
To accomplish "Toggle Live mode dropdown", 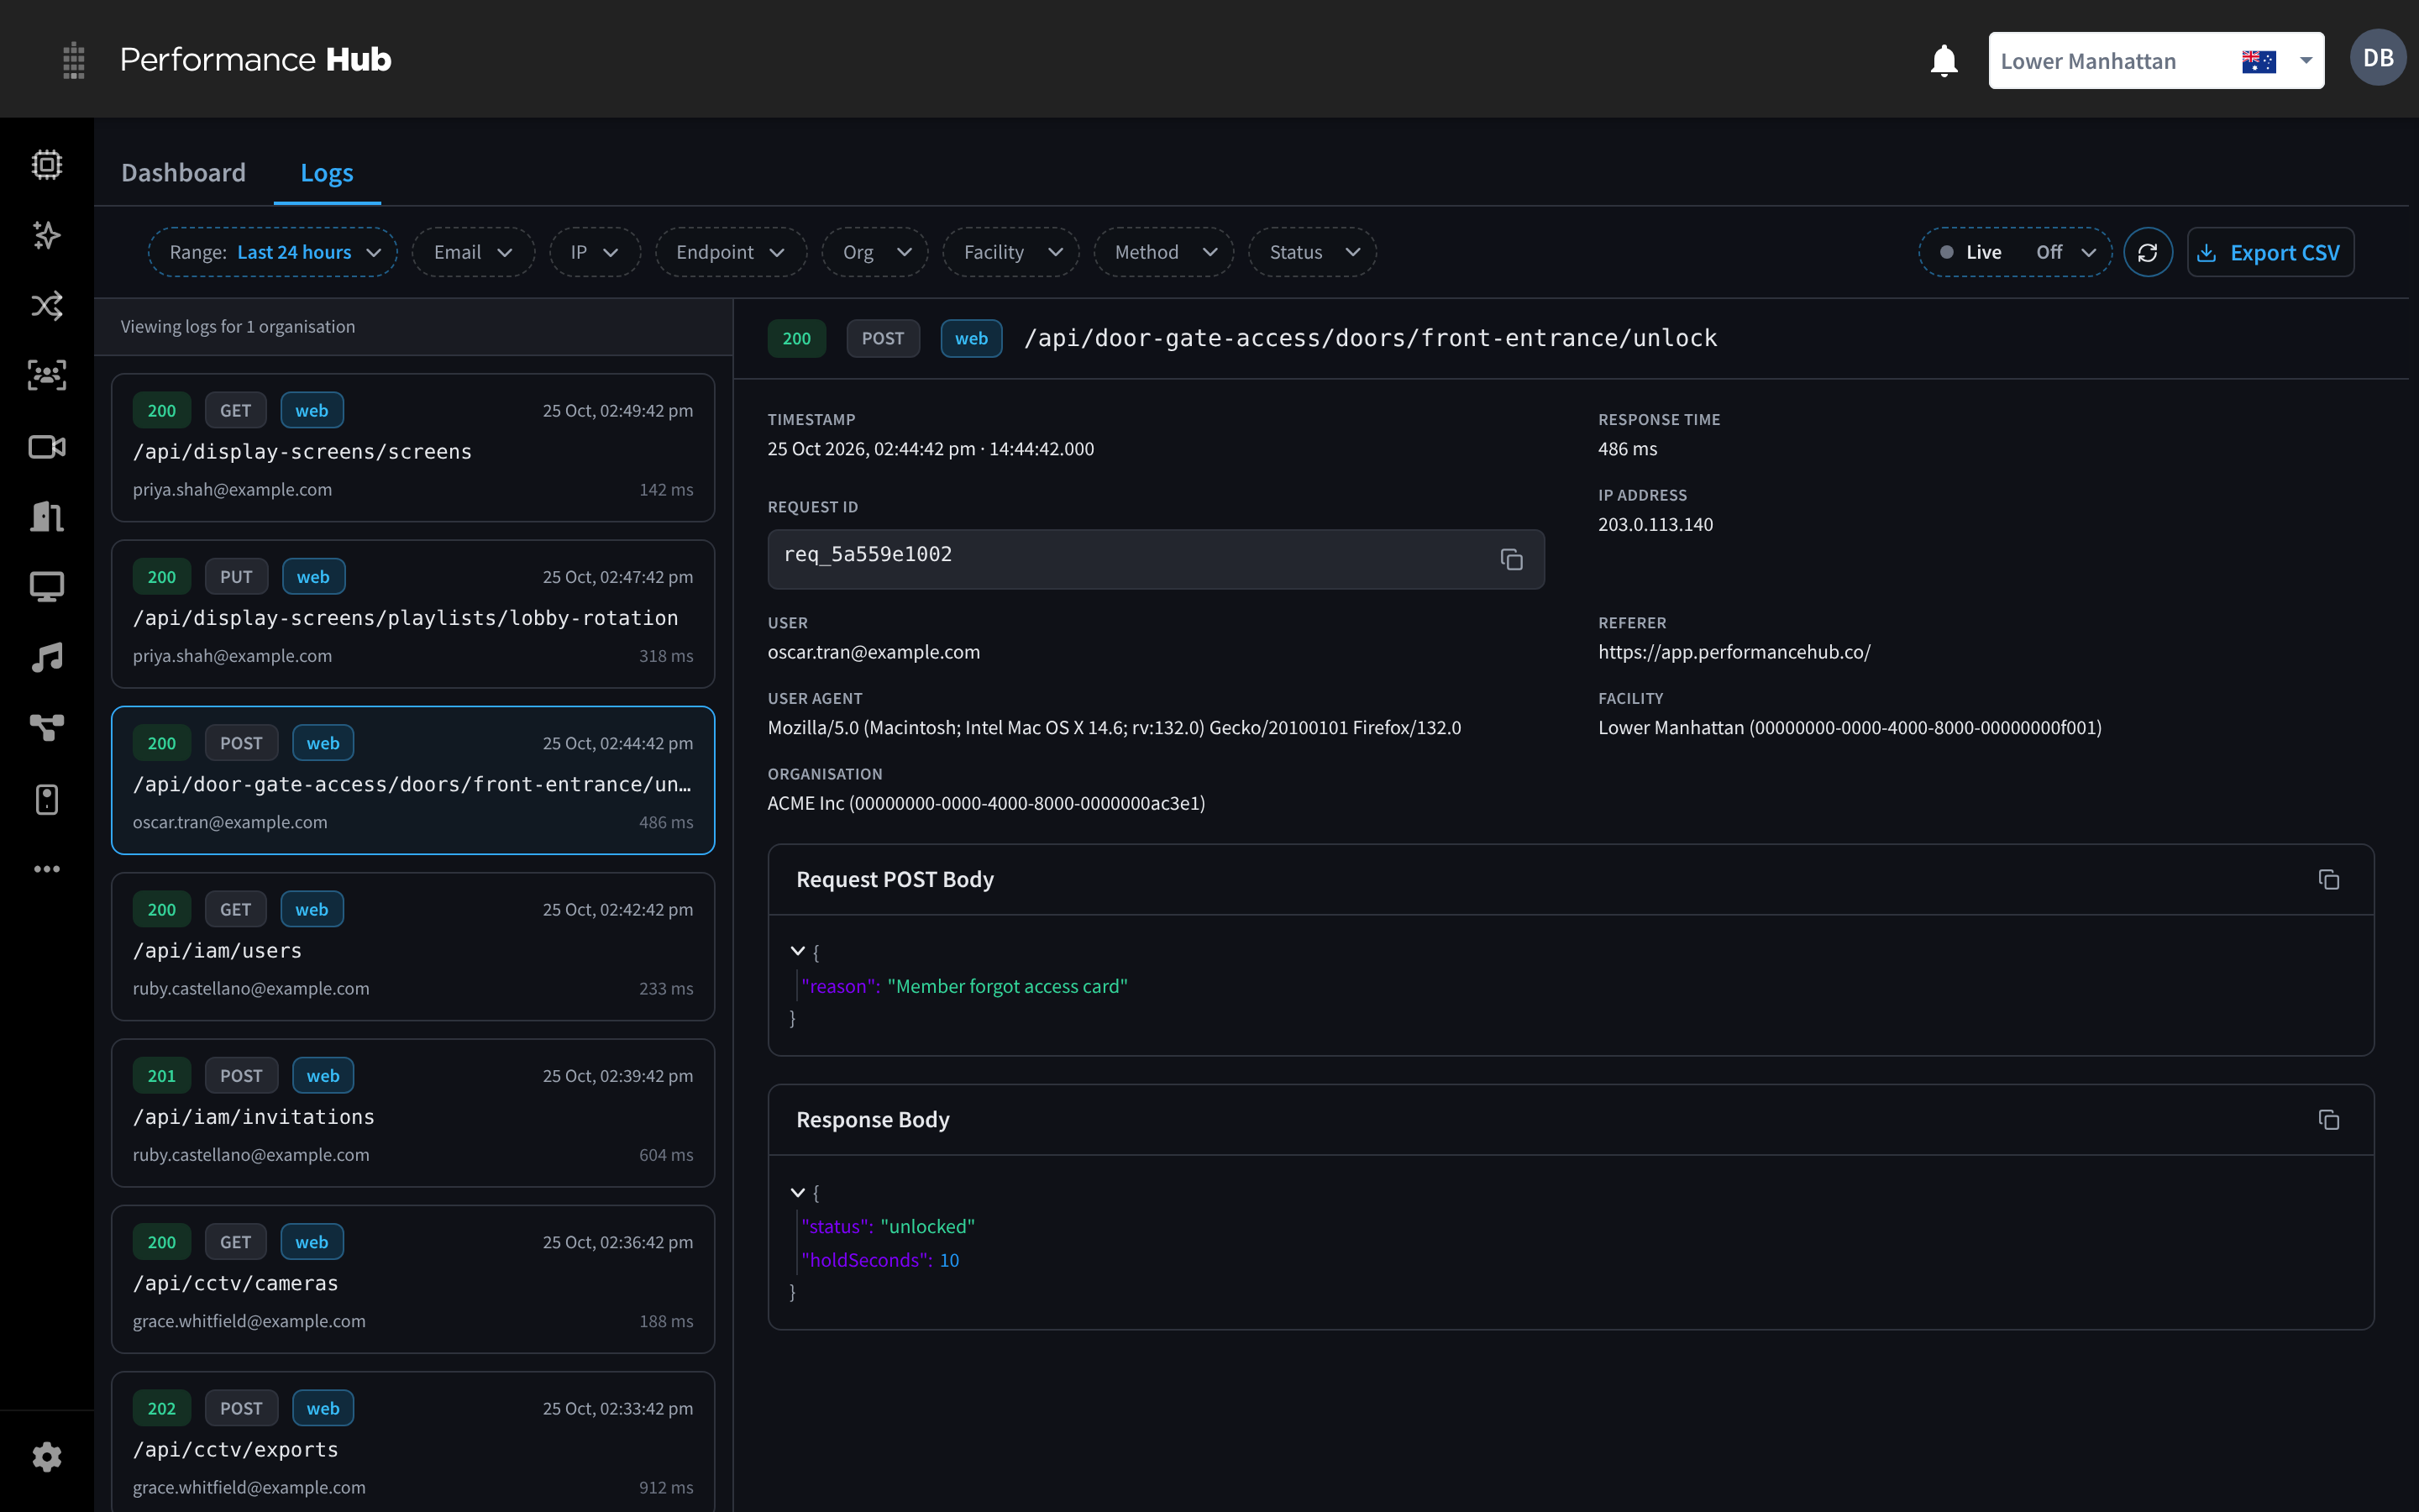I will pos(2015,252).
